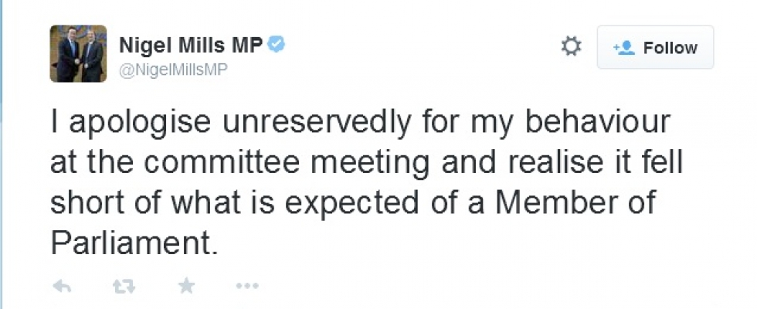Open the ellipsis more-actions menu
The height and width of the screenshot is (309, 757).
point(246,287)
